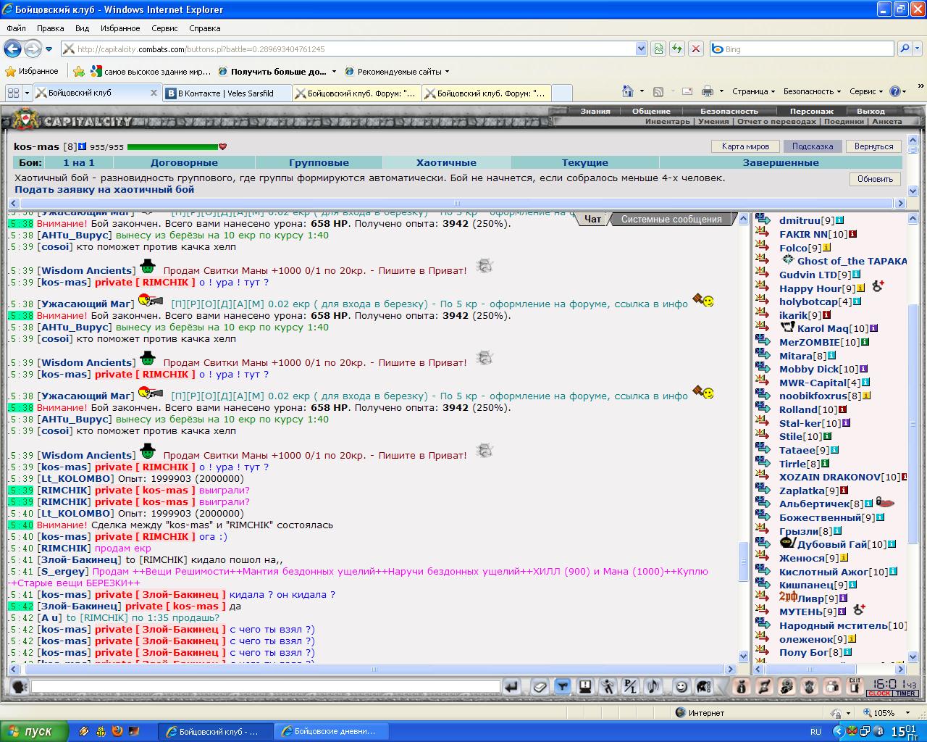
Task: Open info icon for player ikarik
Action: point(826,315)
